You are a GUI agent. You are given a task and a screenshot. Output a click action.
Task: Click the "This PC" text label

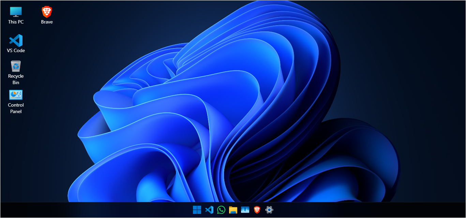pos(16,22)
